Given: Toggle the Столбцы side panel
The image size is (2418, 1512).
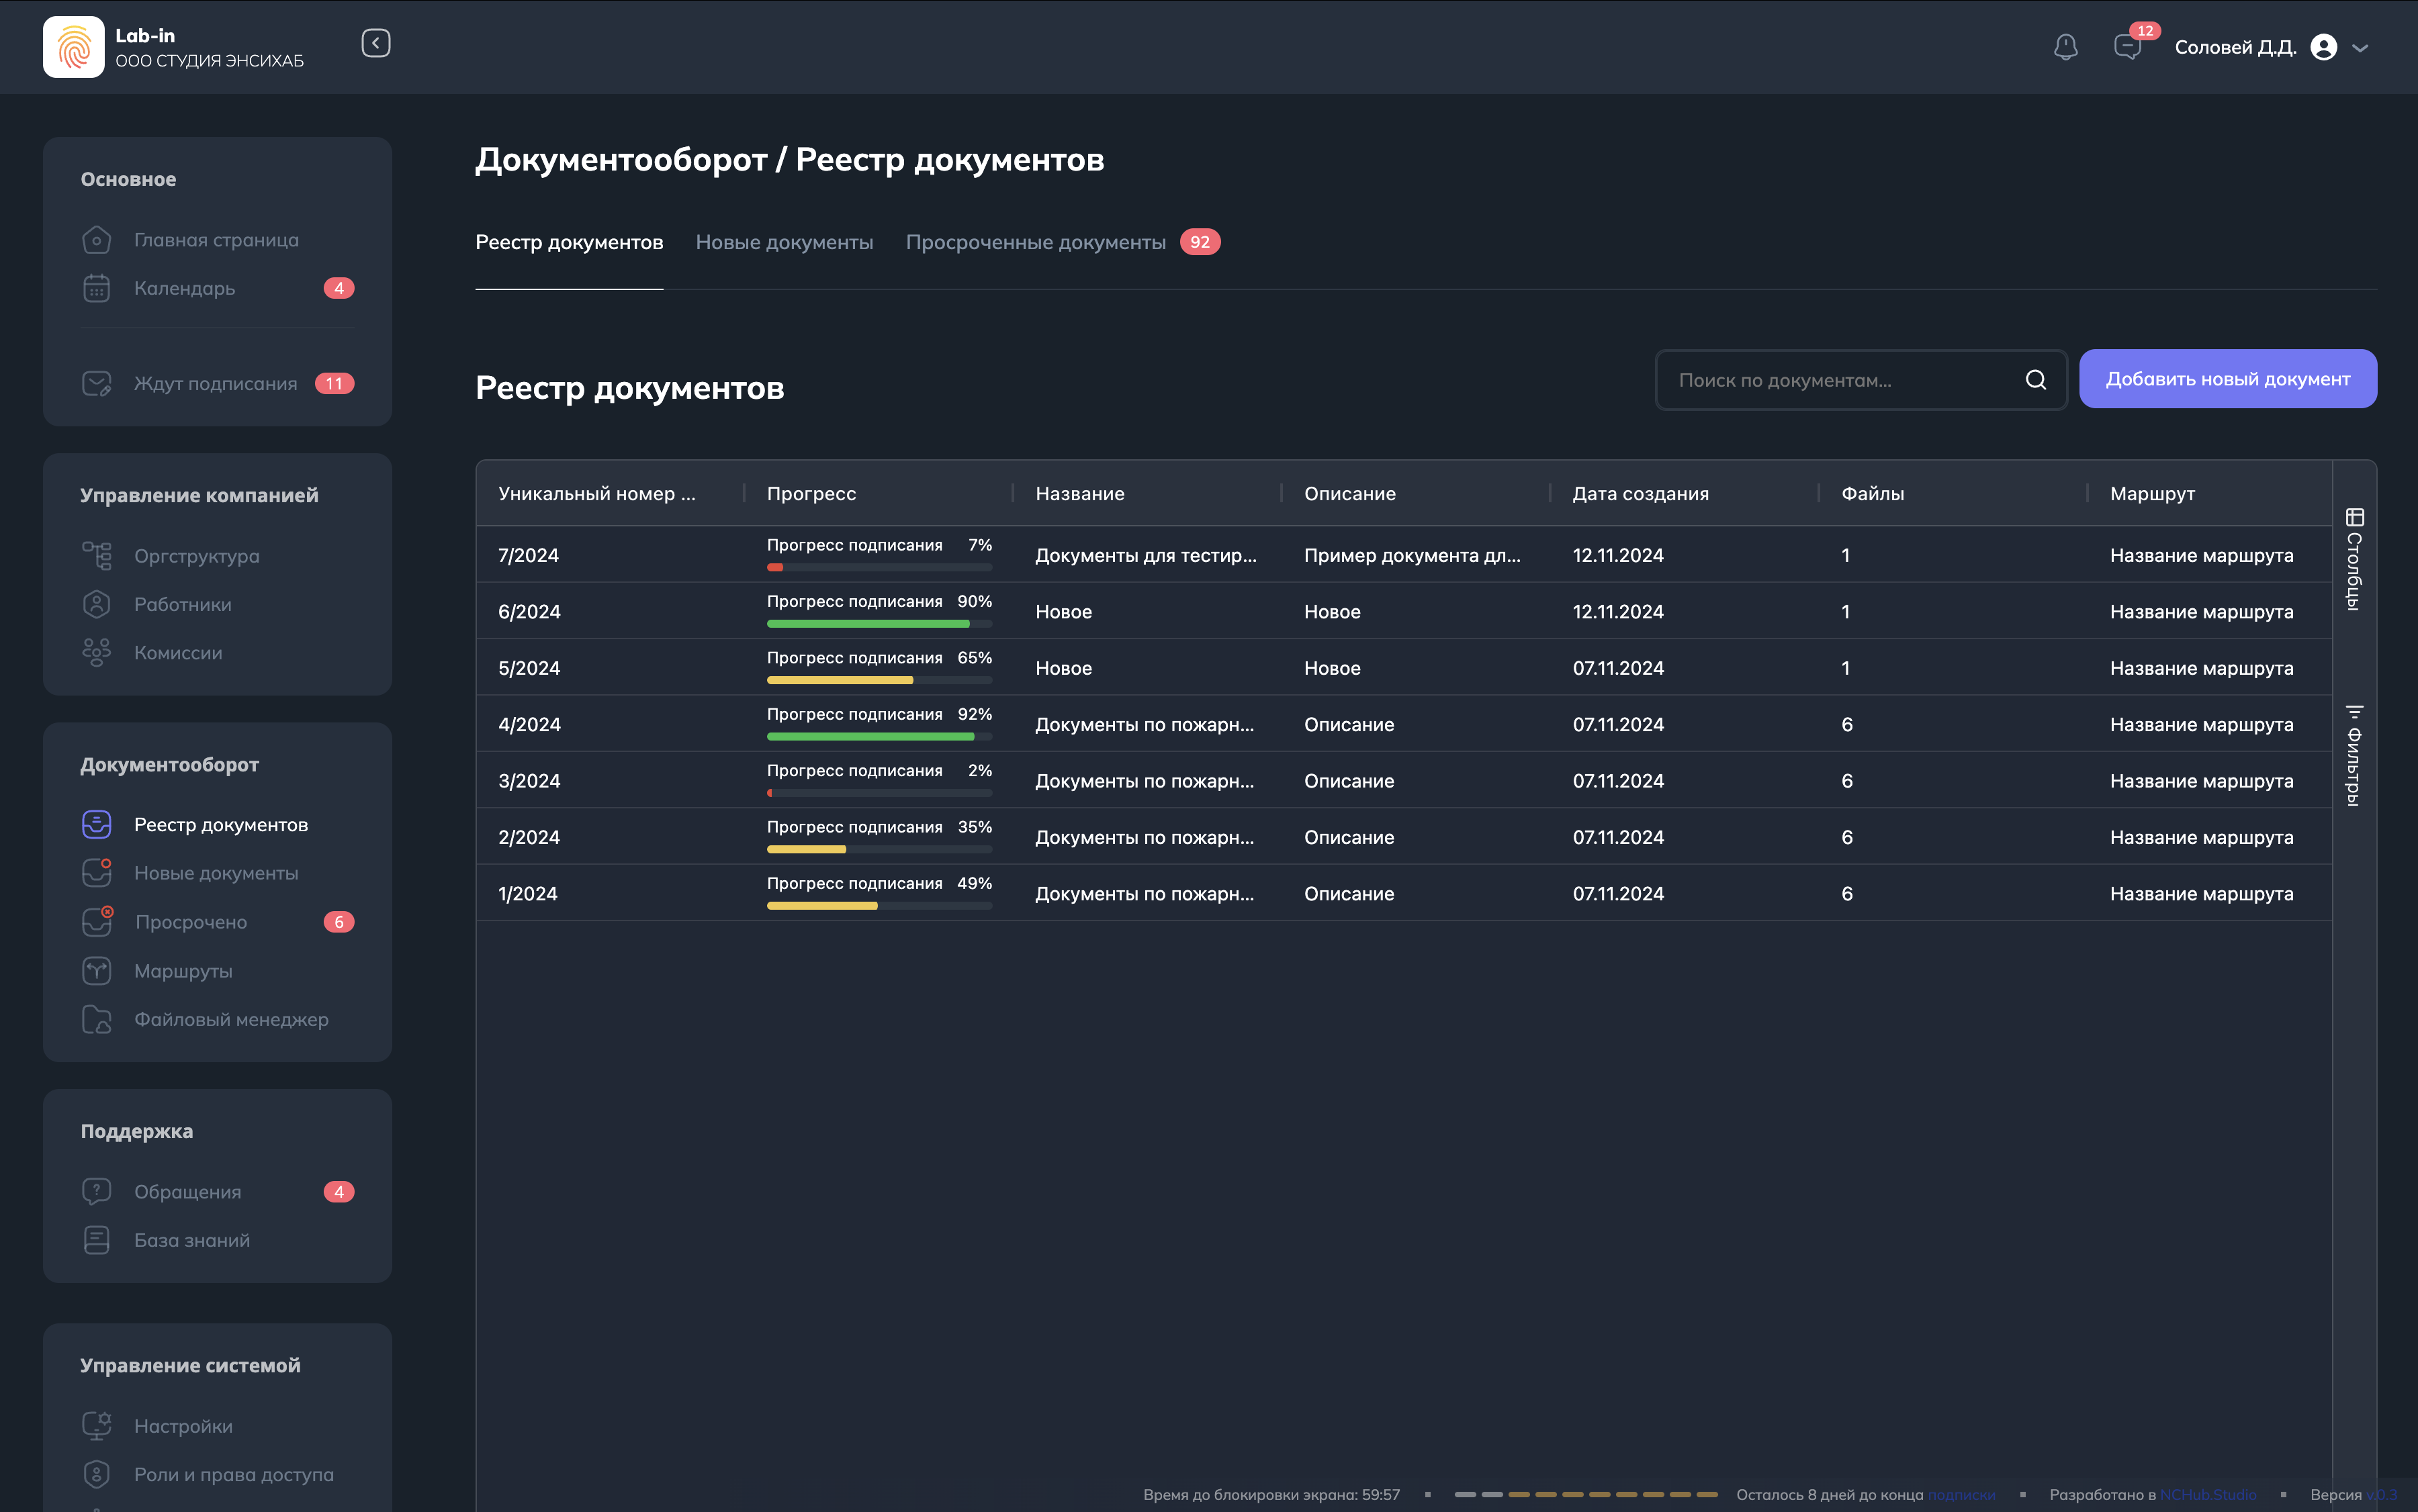Looking at the screenshot, I should pos(2354,560).
